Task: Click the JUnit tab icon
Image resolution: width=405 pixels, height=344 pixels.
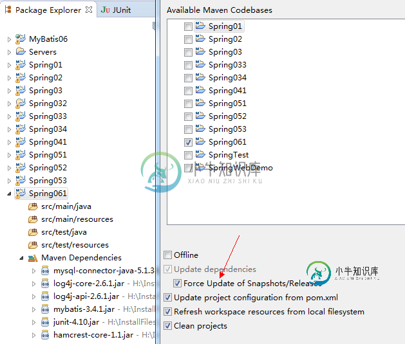Action: pyautogui.click(x=106, y=10)
